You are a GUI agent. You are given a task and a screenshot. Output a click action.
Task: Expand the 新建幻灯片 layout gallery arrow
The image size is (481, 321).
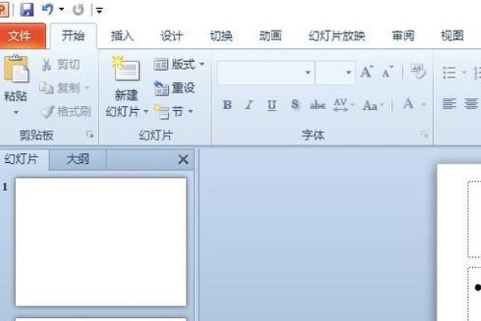pos(146,112)
